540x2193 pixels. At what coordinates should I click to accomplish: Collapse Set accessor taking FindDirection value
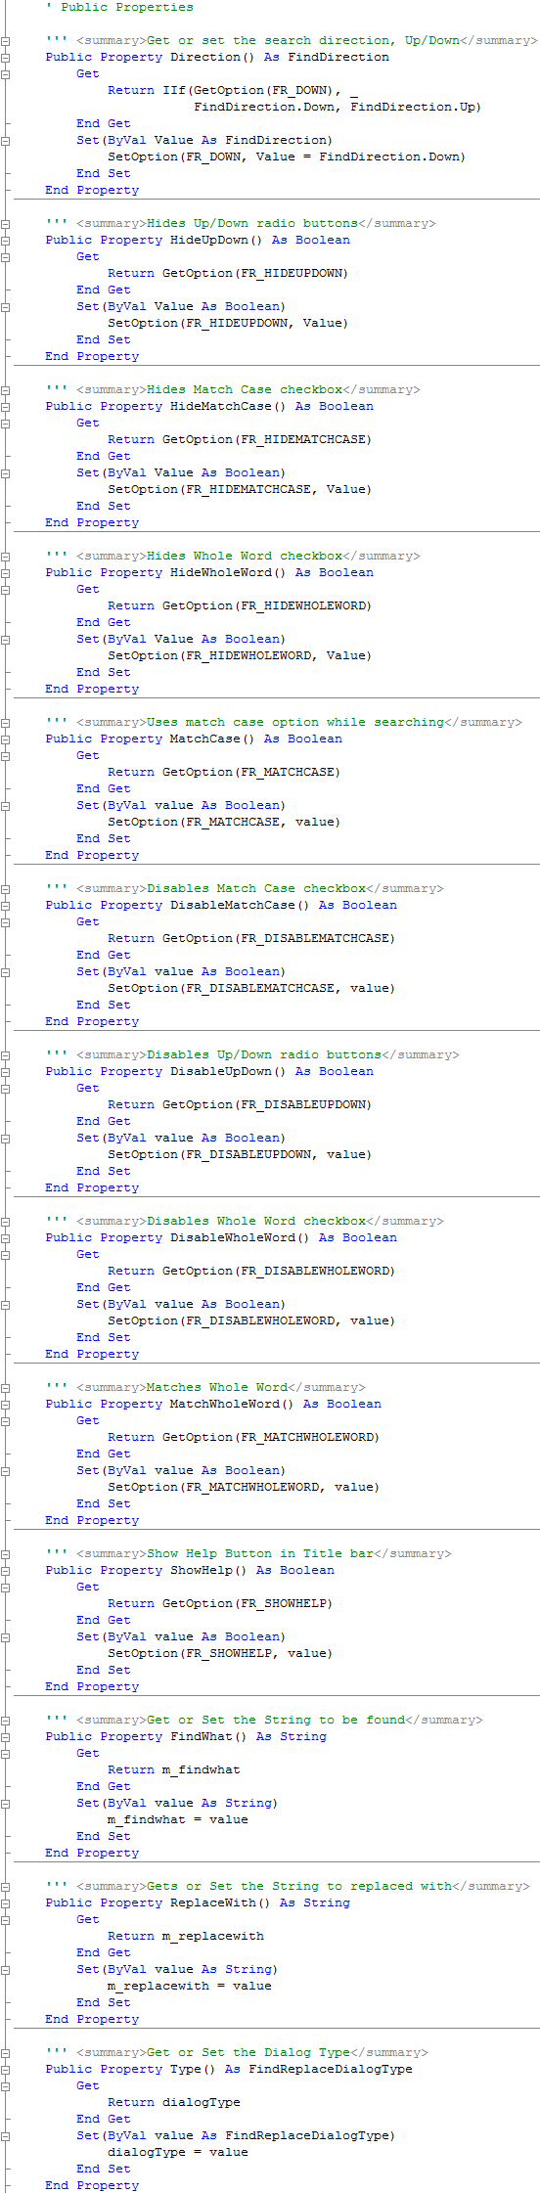coord(6,141)
